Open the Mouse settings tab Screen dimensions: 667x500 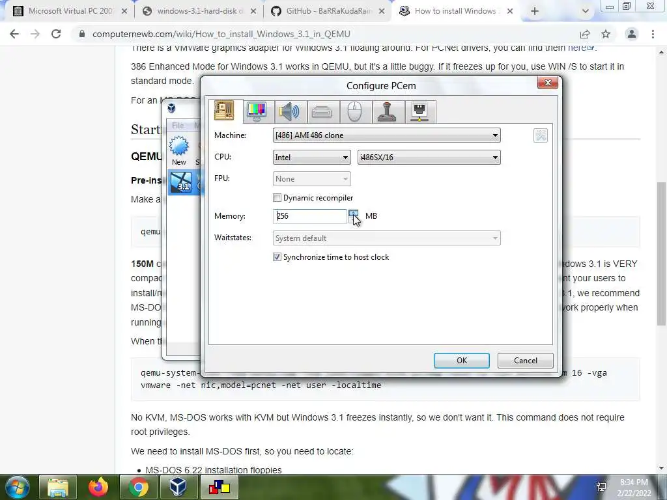(354, 112)
